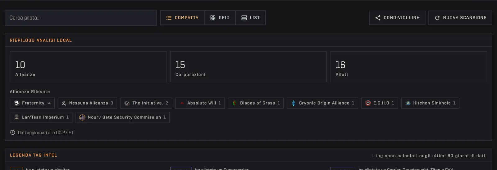Click the Grid squares icon

pyautogui.click(x=213, y=18)
